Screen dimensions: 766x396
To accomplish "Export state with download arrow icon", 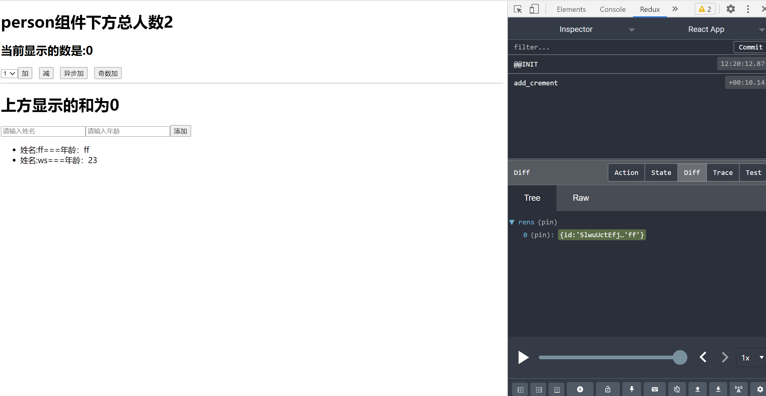I will (718, 389).
